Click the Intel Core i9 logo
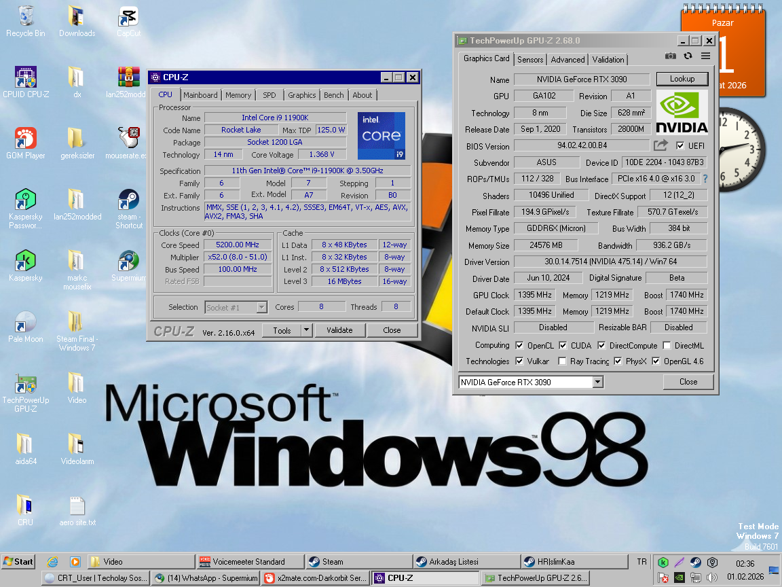 [381, 136]
